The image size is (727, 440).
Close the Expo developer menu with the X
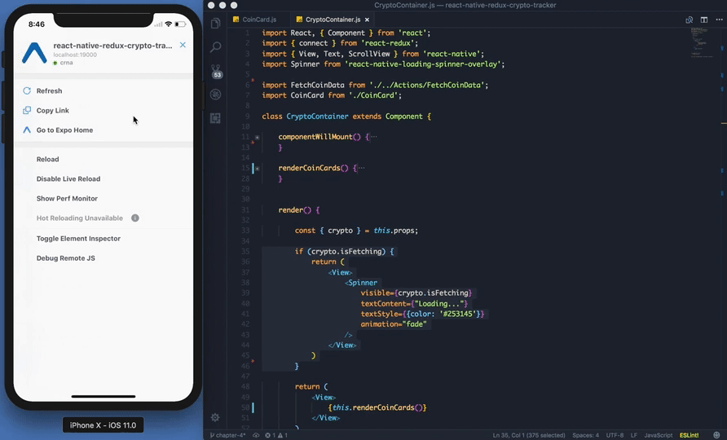pyautogui.click(x=183, y=45)
